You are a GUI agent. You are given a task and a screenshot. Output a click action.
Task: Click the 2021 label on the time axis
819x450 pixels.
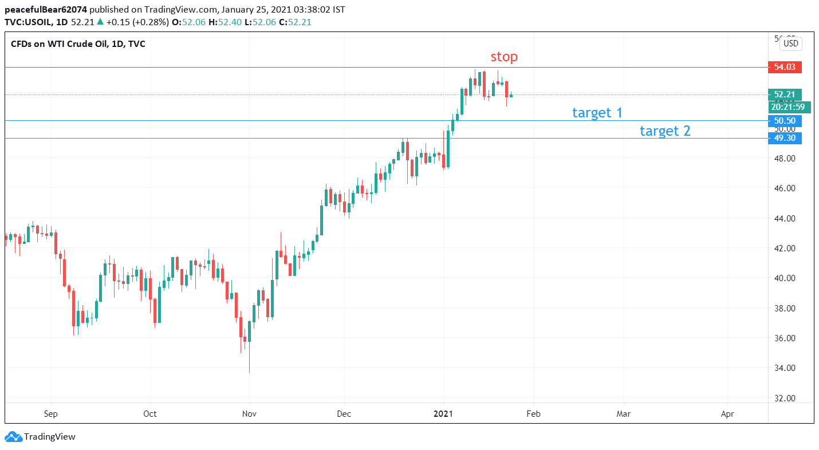coord(444,413)
